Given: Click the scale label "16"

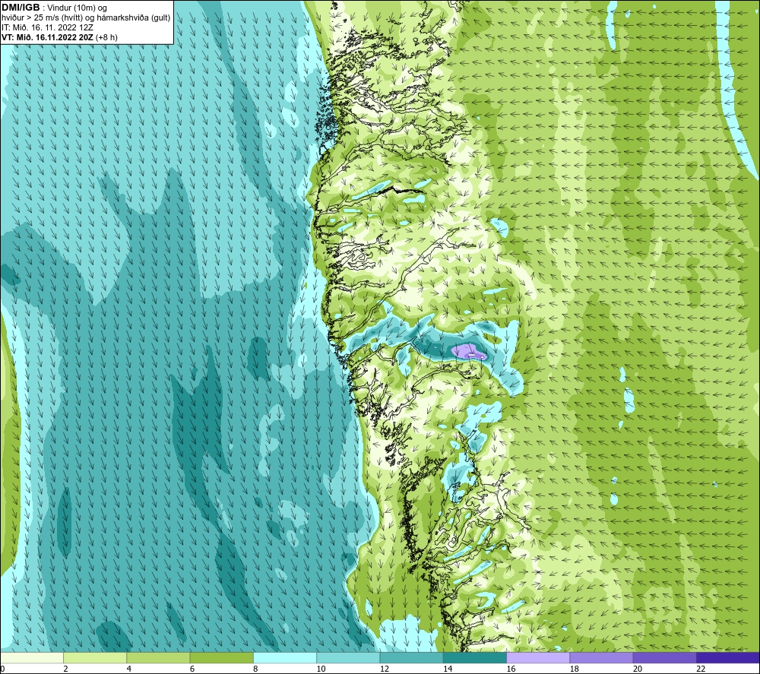Looking at the screenshot, I should point(511,669).
